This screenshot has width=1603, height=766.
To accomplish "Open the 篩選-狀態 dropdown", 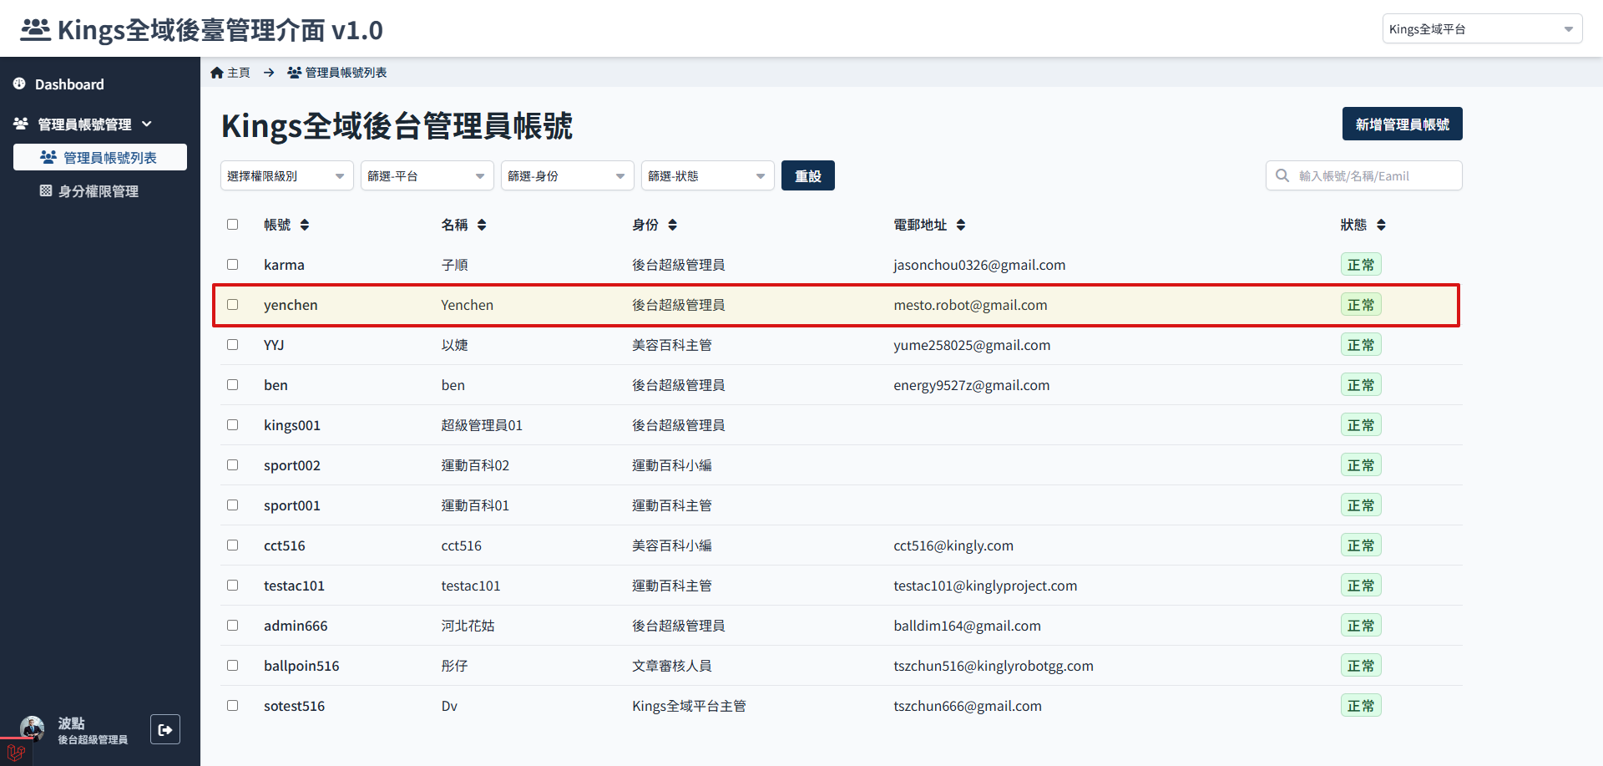I will (708, 175).
